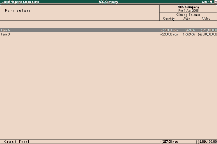The width and height of the screenshot is (217, 144).
Task: Click the Particulars column header
Action: tap(18, 11)
